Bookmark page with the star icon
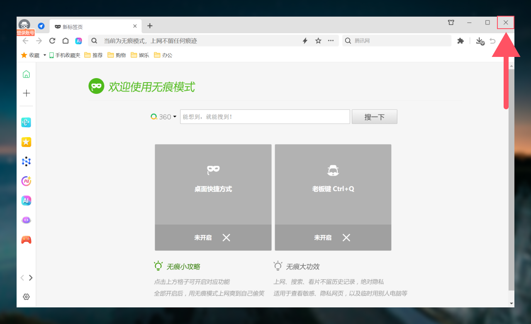531x324 pixels. pos(318,41)
